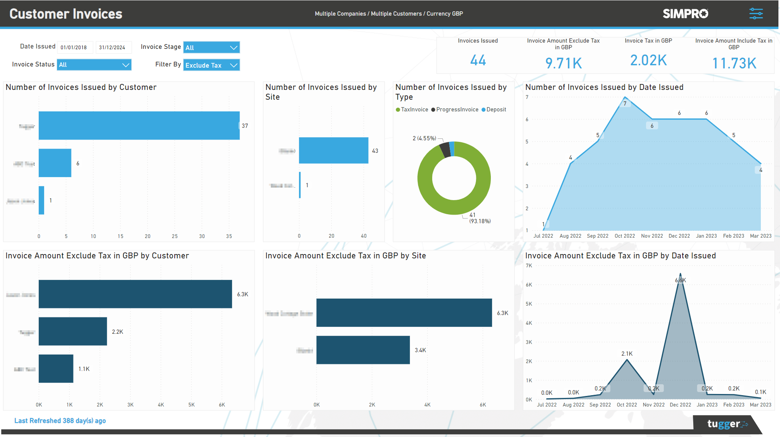Viewport: 780px width, 437px height.
Task: Click the SIMPRO logo in the header
Action: pos(685,13)
